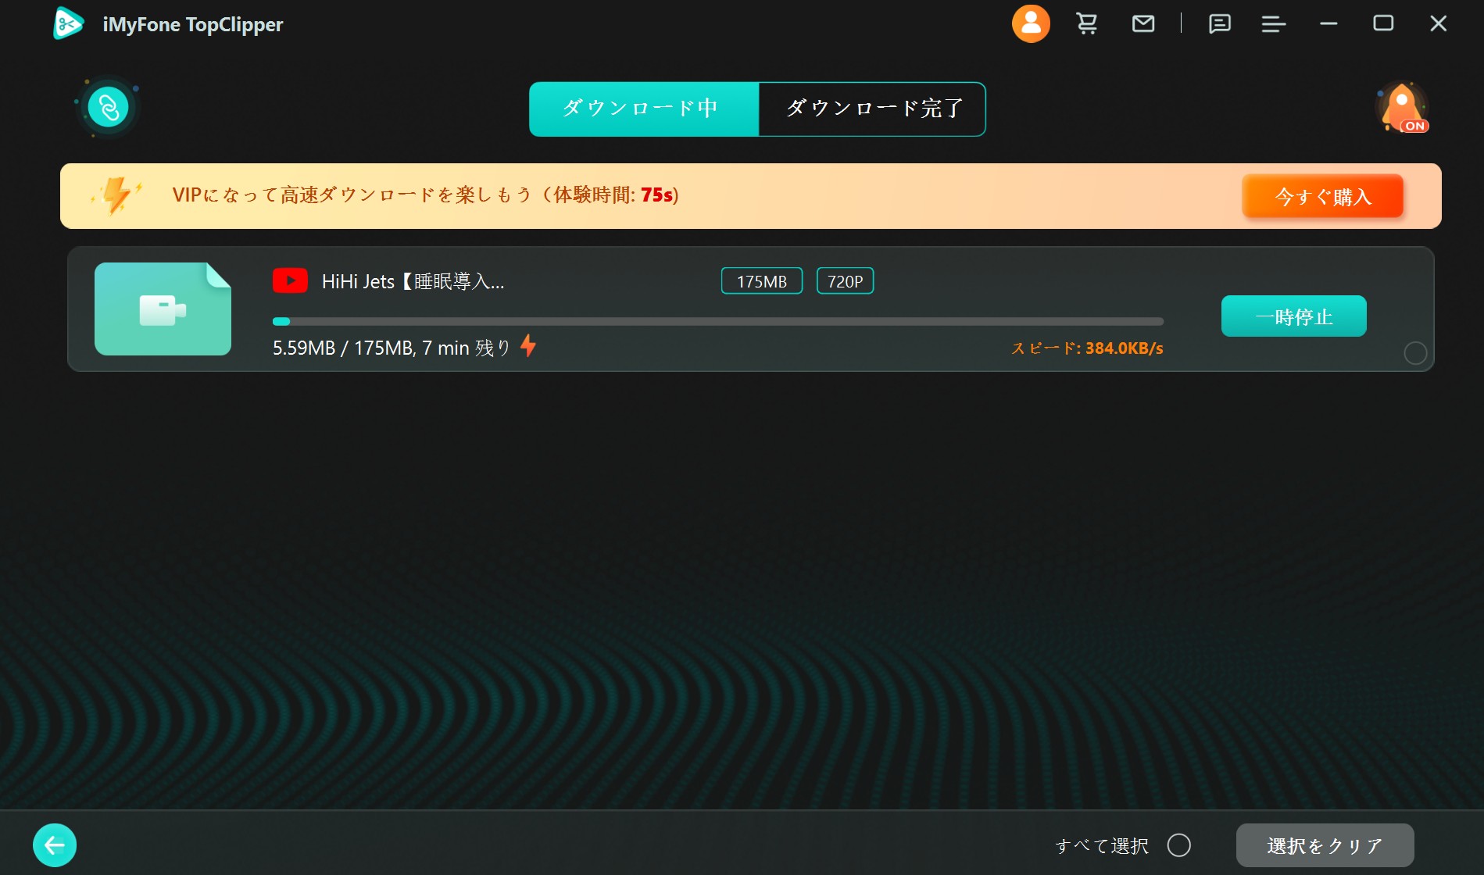This screenshot has height=875, width=1484.
Task: Click the video file thumbnail
Action: coord(163,309)
